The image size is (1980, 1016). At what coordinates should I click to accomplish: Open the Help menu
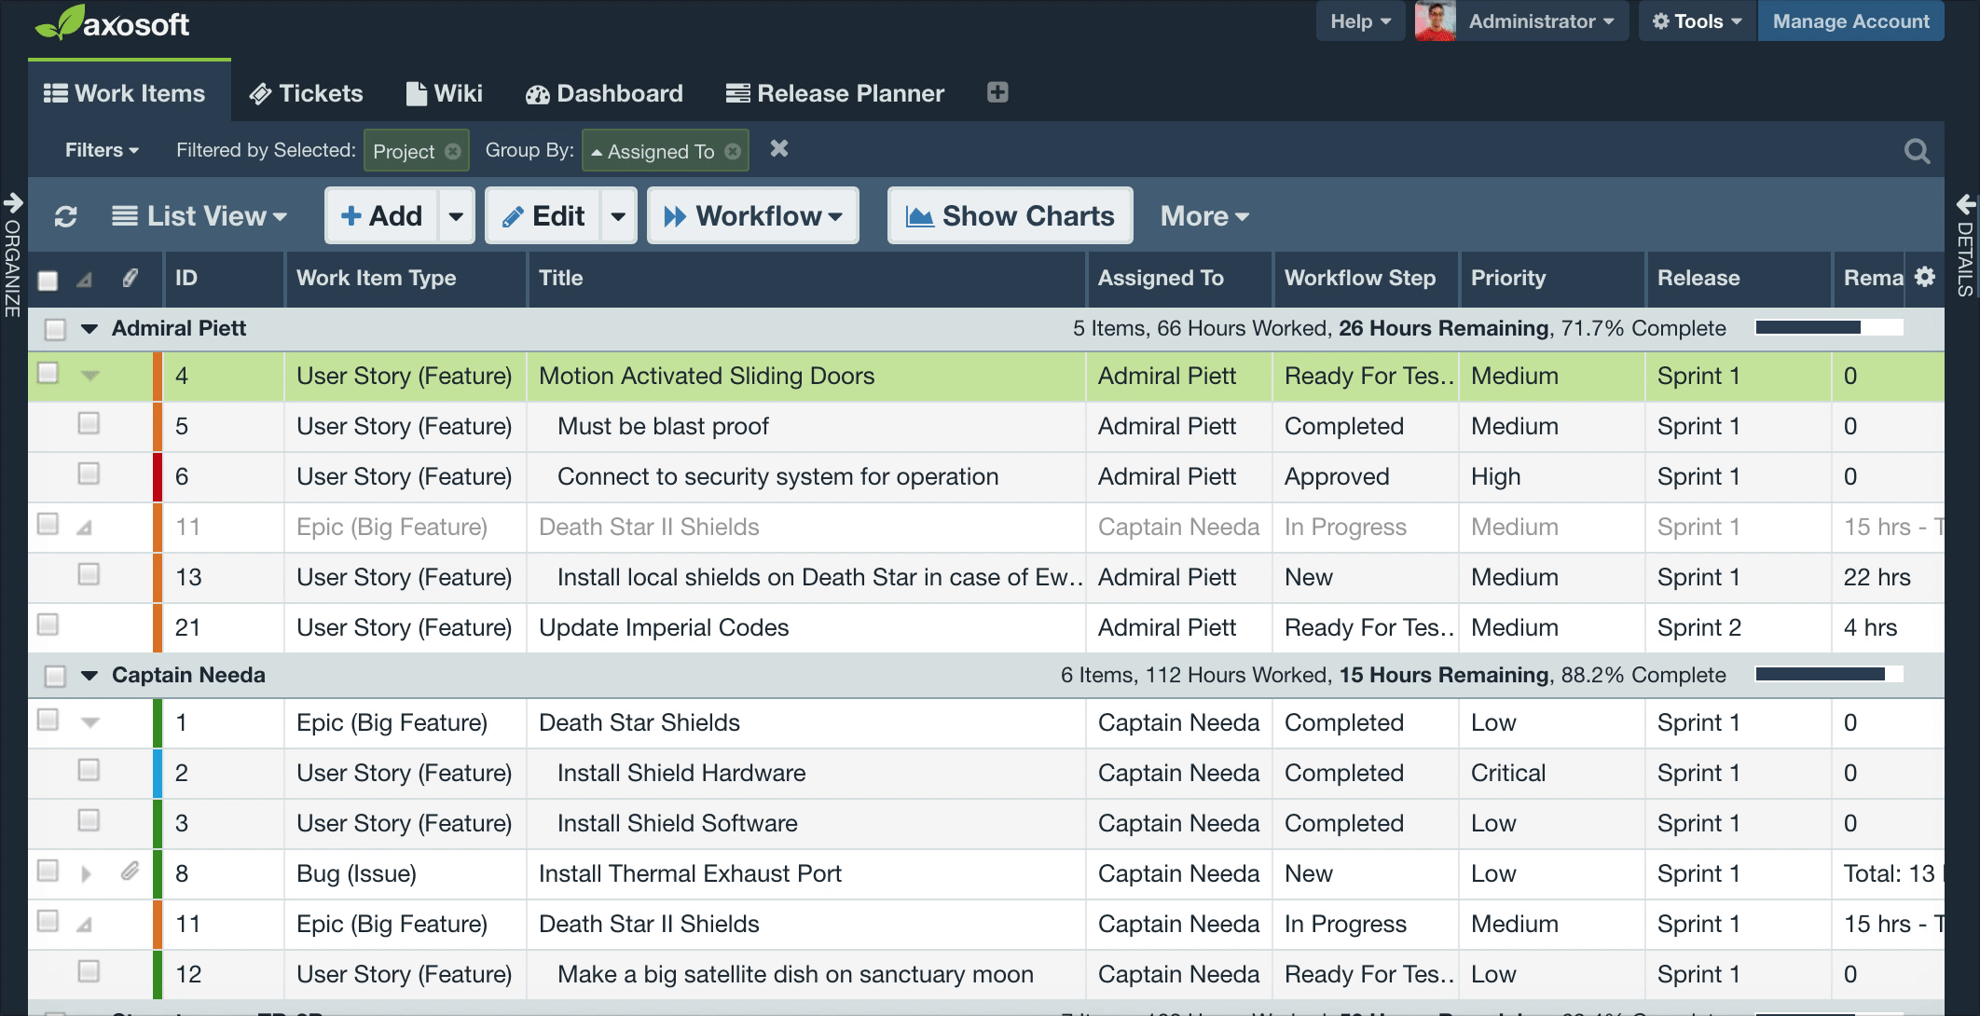click(x=1360, y=21)
